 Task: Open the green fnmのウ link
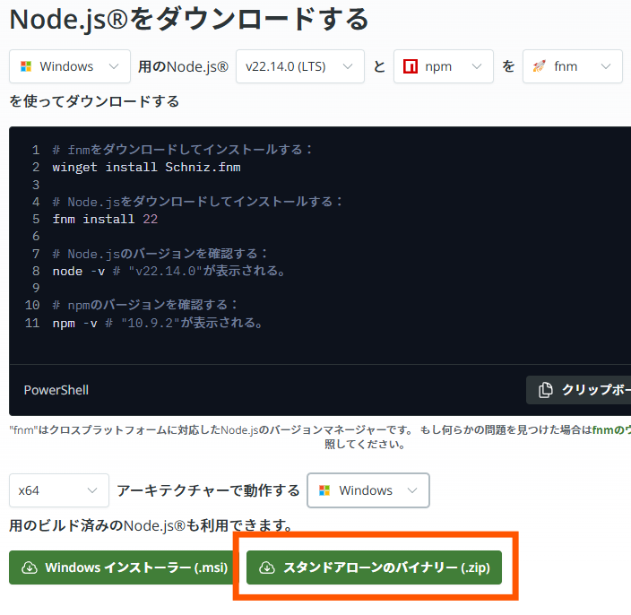point(611,429)
